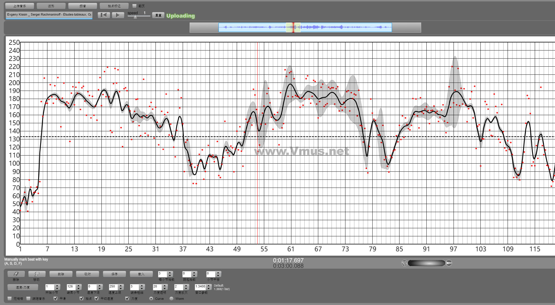Screen dimensions: 555x305
Task: Click the 吸附 snap button
Action: tap(88, 274)
